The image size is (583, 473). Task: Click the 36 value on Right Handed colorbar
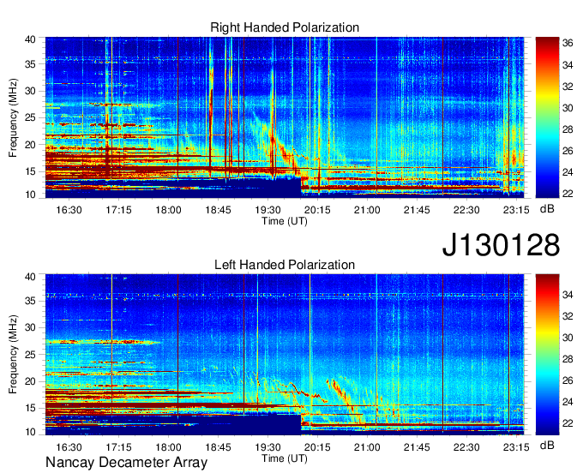tap(568, 44)
